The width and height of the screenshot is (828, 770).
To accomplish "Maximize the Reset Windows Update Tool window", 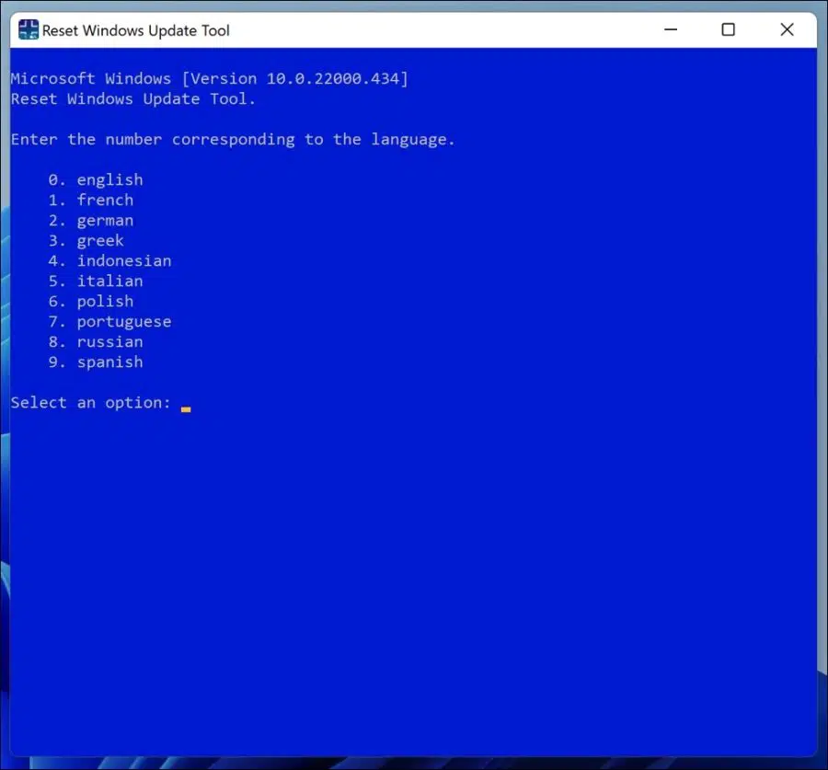I will tap(729, 29).
